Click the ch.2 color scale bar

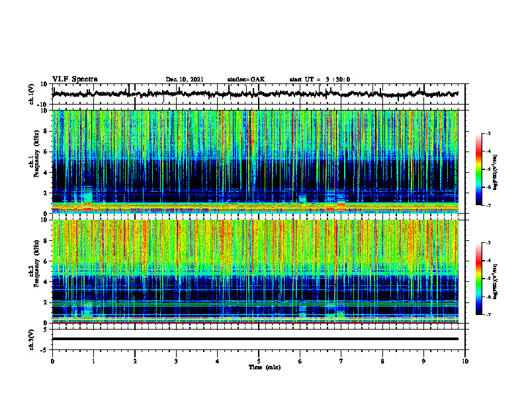(x=479, y=279)
